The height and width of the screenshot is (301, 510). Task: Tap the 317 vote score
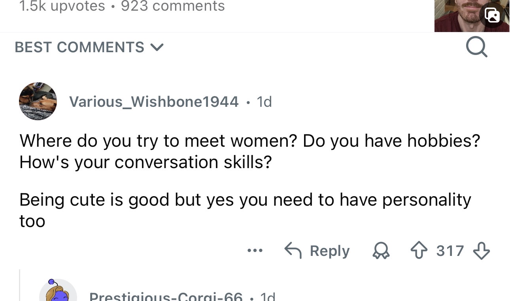tap(450, 251)
